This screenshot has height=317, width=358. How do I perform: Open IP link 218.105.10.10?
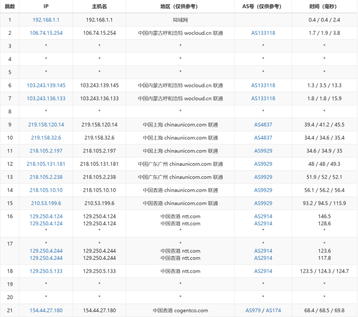pos(46,190)
